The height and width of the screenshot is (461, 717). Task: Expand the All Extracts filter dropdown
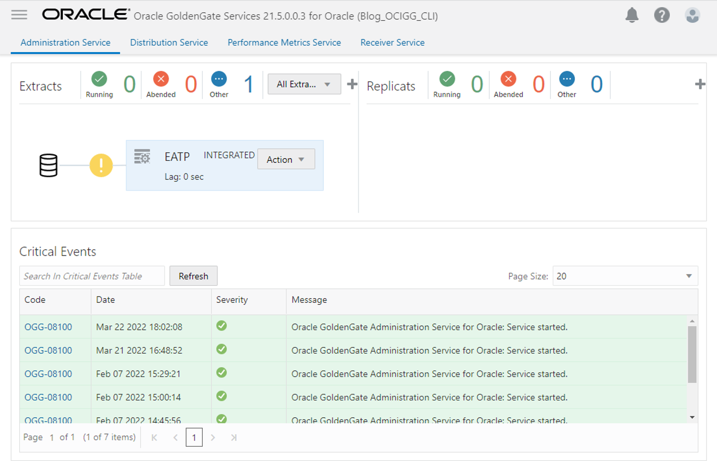(304, 84)
